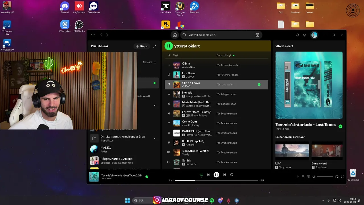
Task: Open the connect to device icon
Action: pyautogui.click(x=309, y=177)
